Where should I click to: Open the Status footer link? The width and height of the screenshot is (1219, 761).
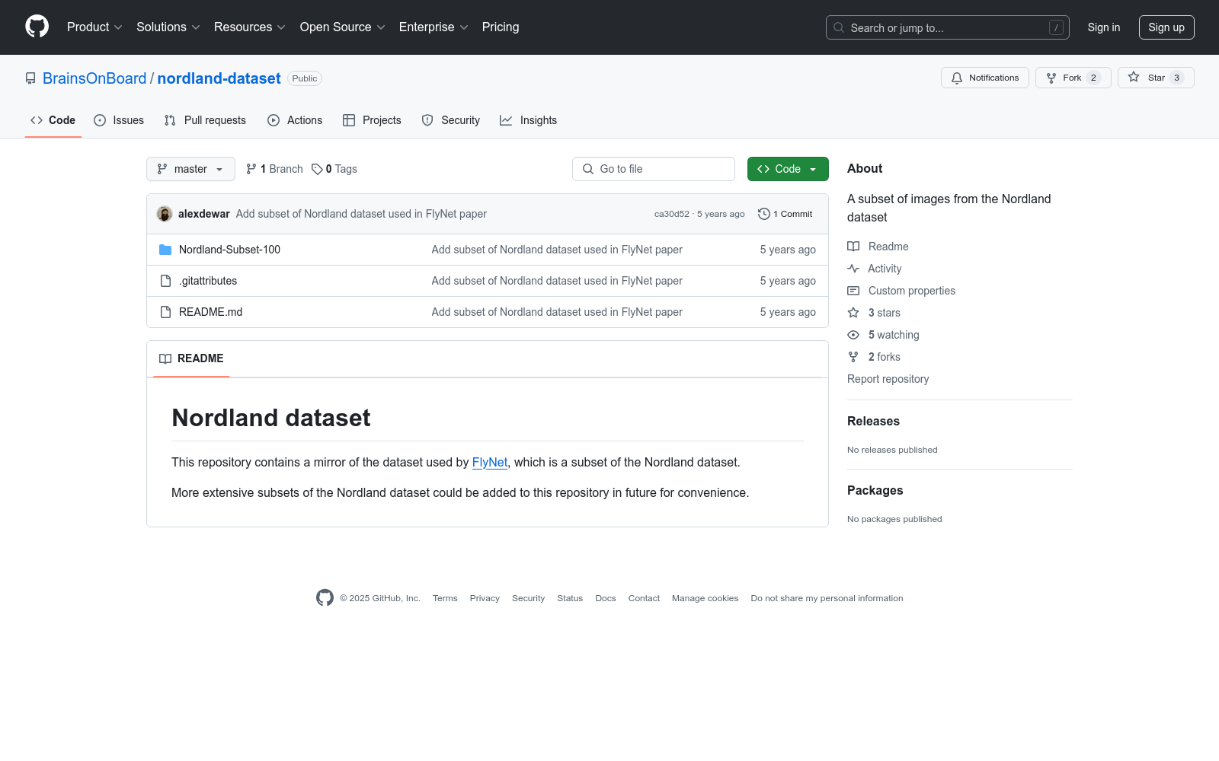point(570,598)
